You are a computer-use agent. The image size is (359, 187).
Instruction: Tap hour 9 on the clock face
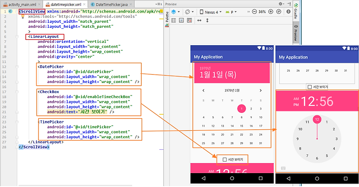[x=297, y=139]
